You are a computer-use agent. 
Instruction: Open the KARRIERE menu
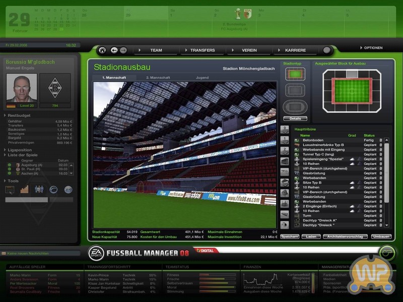tap(295, 50)
